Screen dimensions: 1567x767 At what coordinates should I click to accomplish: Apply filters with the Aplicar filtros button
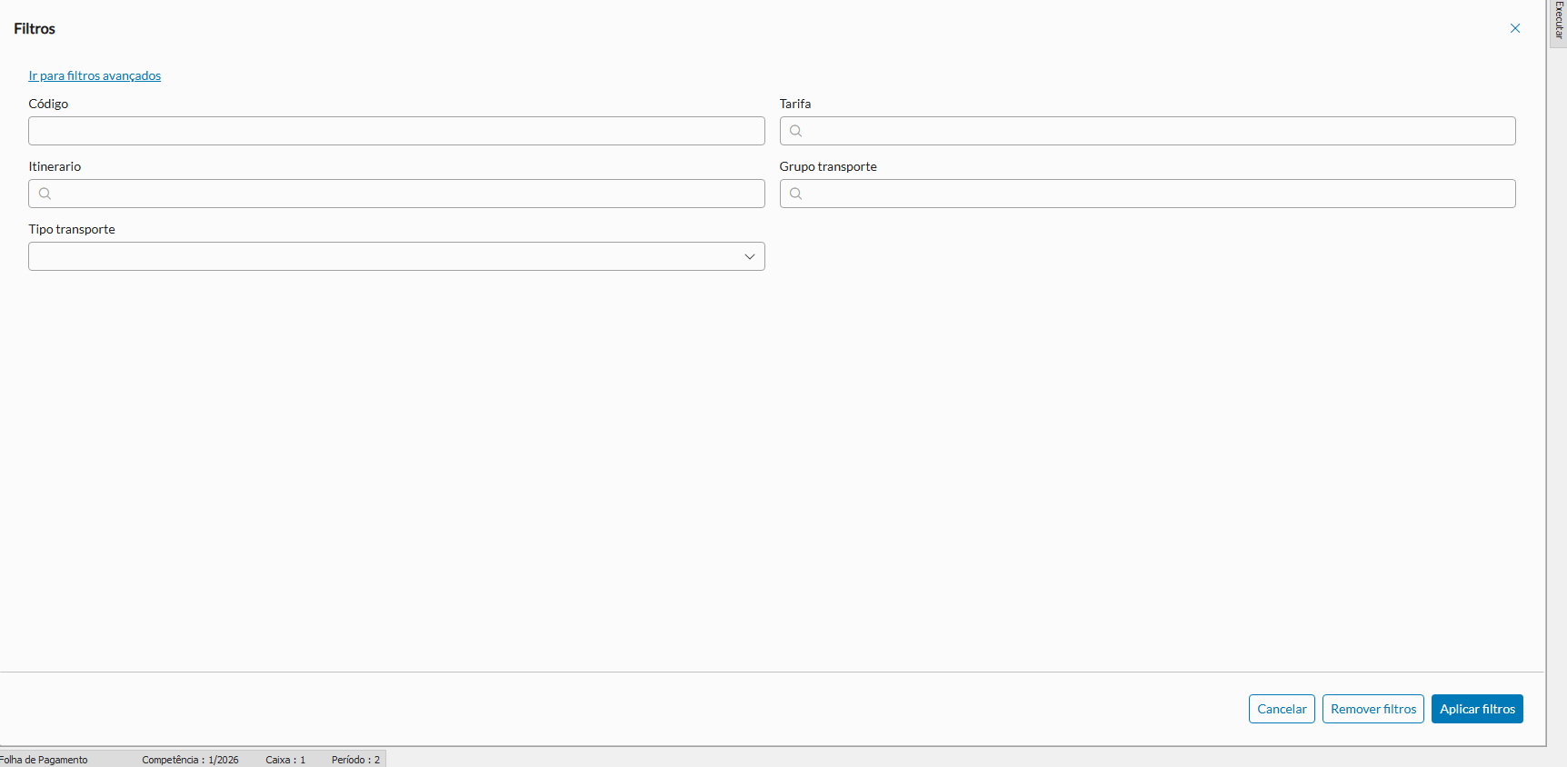(x=1477, y=709)
